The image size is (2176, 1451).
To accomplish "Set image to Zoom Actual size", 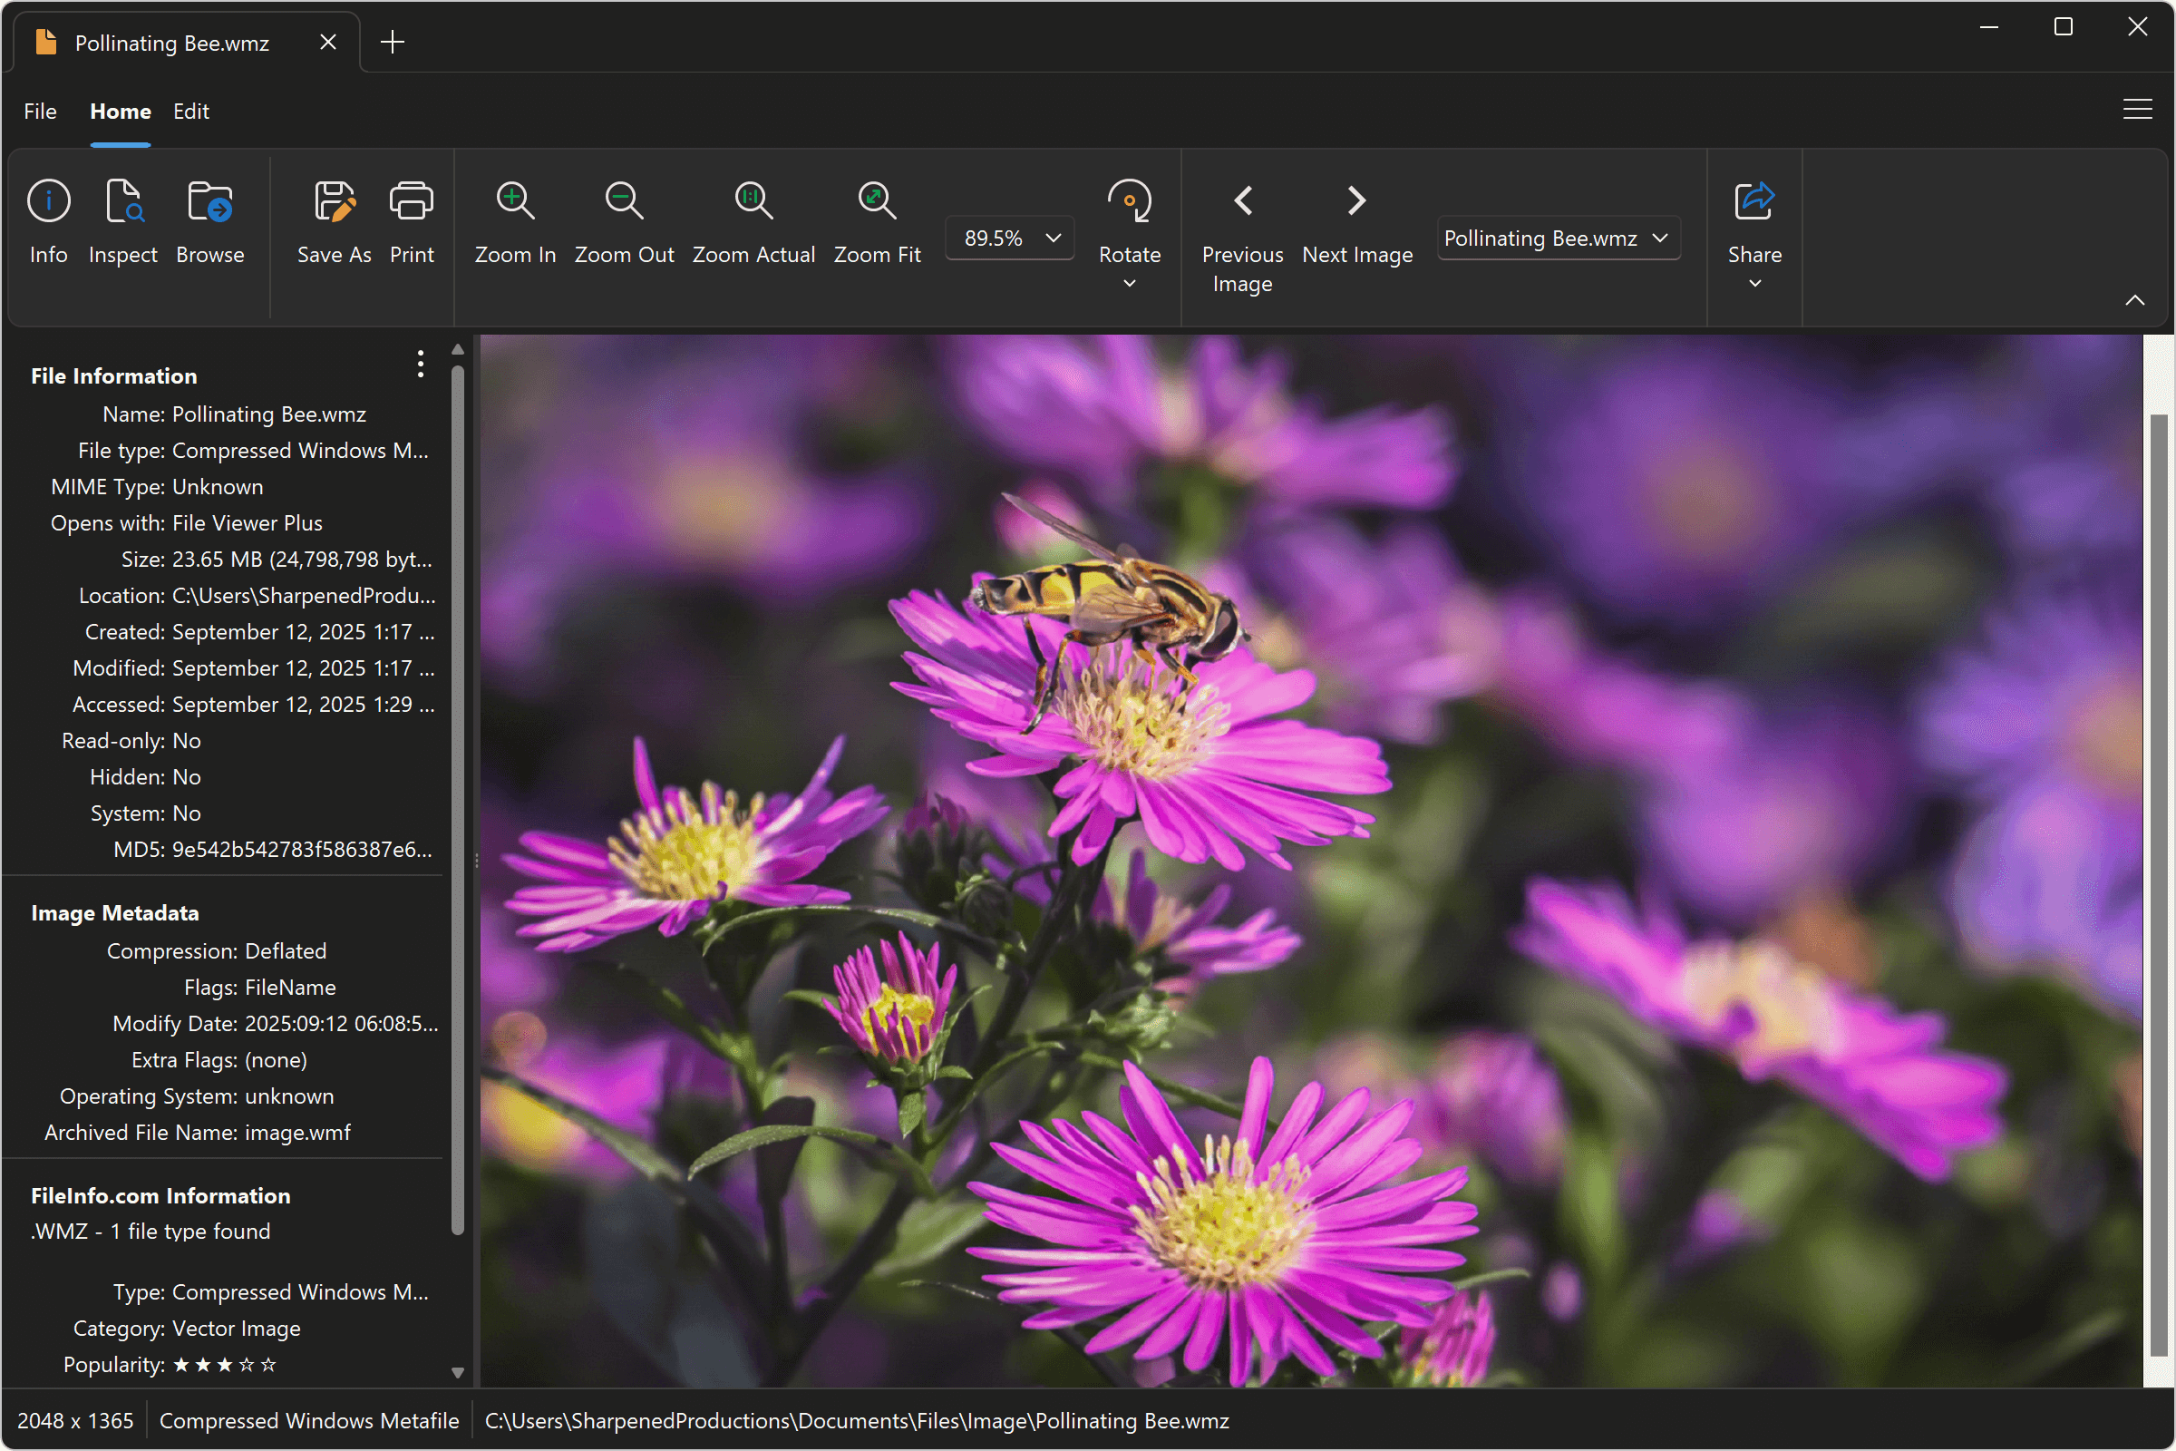I will 753,222.
